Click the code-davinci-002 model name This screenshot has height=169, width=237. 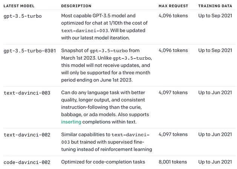coord(27,162)
